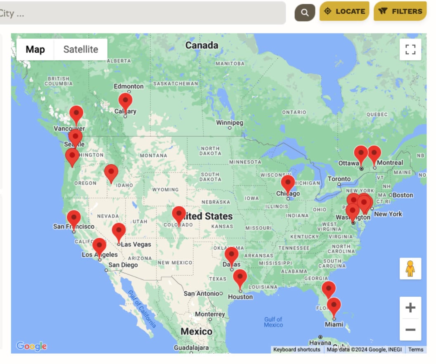Select the Chicago location marker
The image size is (436, 364).
pos(288,184)
